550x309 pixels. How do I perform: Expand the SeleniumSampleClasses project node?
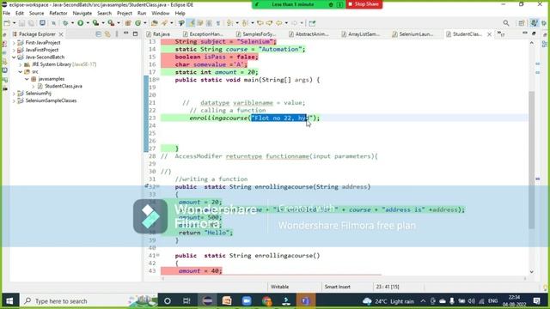coord(14,100)
